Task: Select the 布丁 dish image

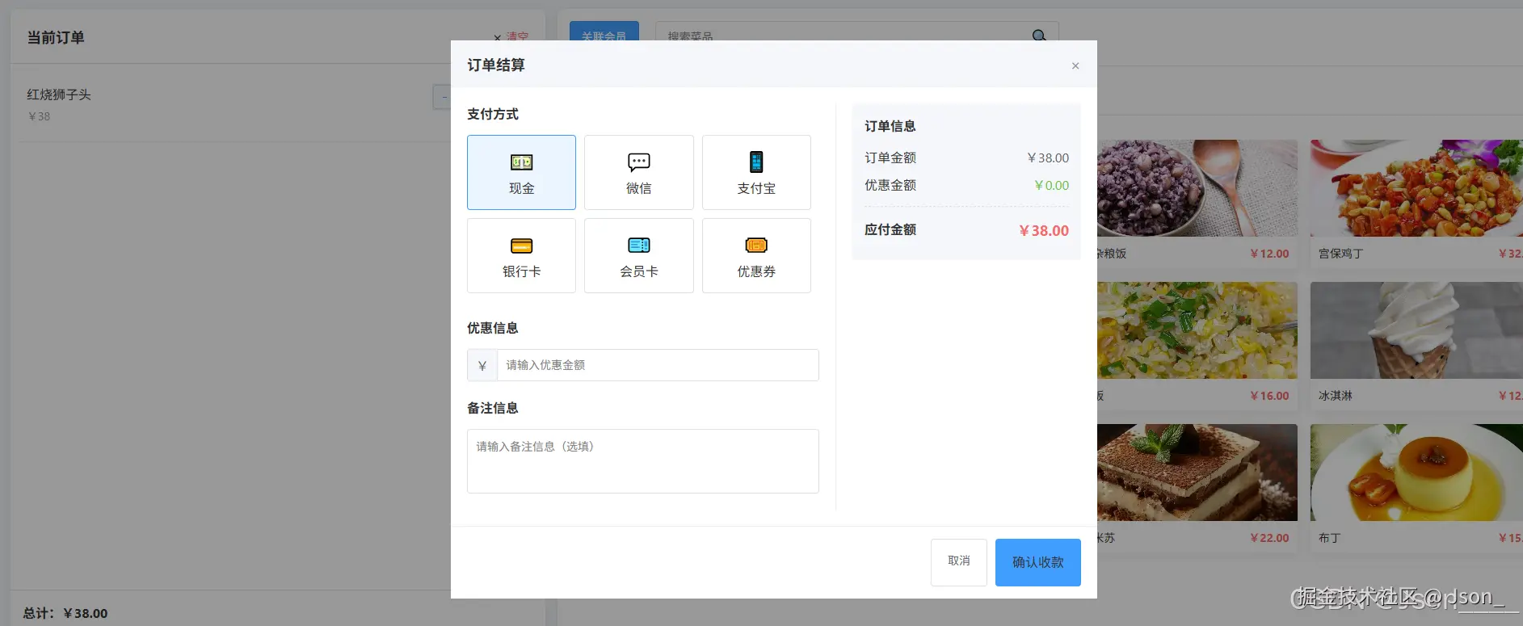Action: click(1416, 473)
